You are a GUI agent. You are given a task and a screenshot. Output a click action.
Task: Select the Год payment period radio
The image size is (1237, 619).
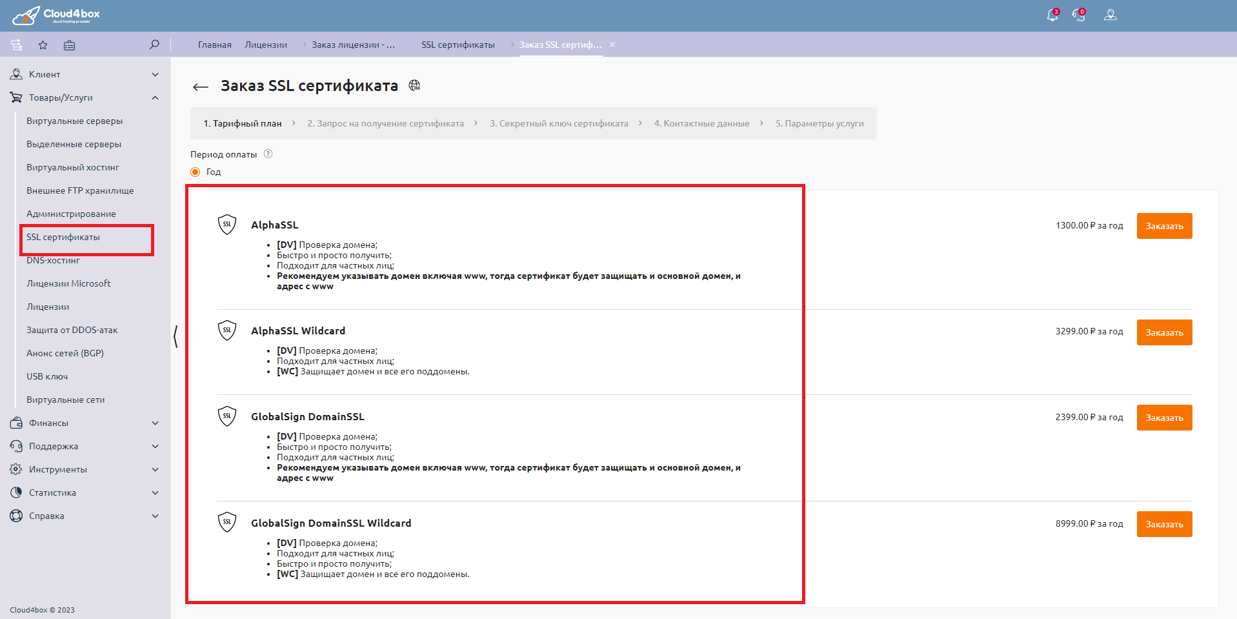coord(196,172)
